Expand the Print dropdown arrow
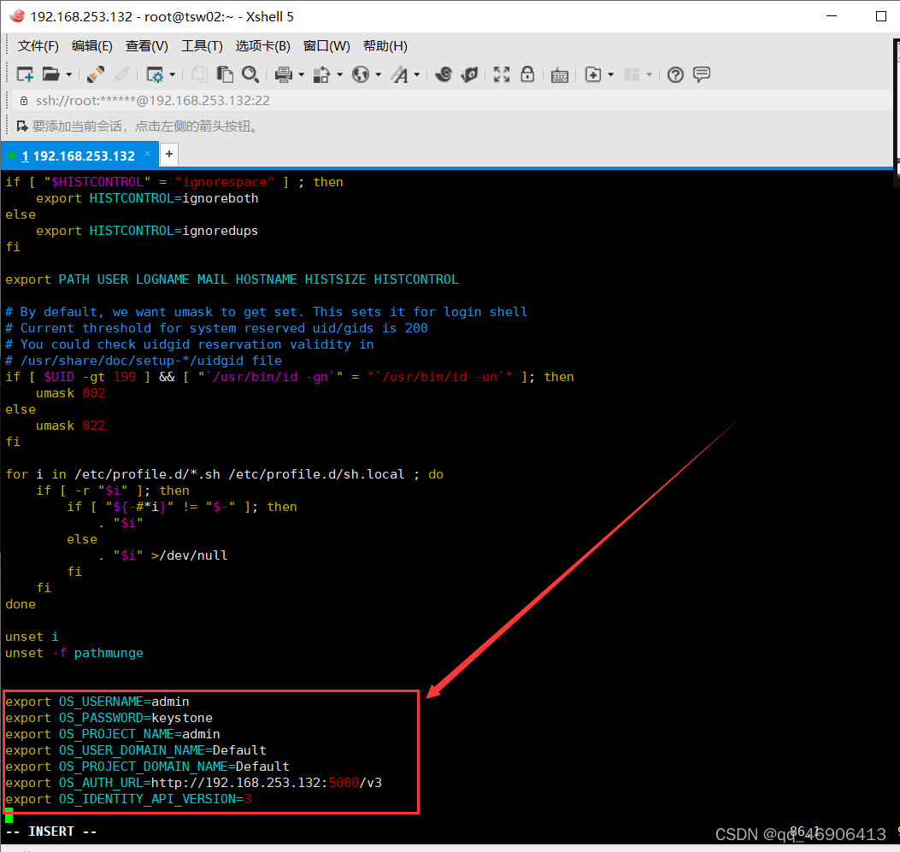Viewport: 900px width, 852px height. click(302, 74)
